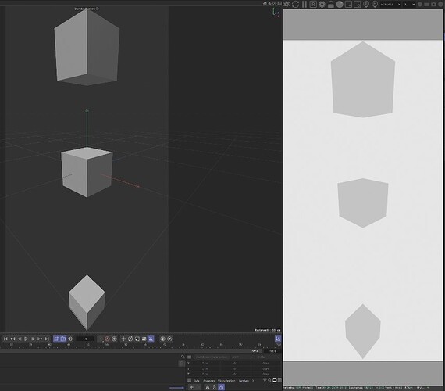This screenshot has height=391, width=445.
Task: Restart the Live Viewer render
Action: [295, 4]
